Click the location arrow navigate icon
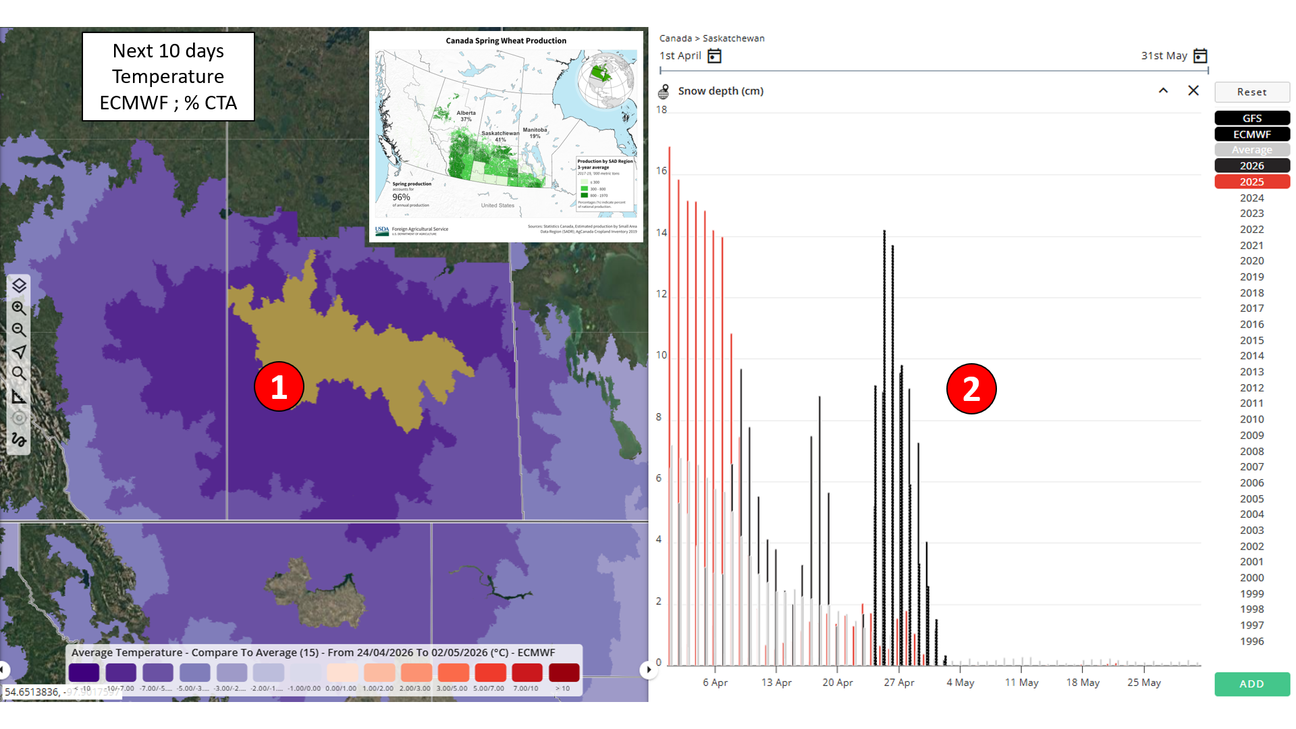Screen dimensions: 1296x729 pos(19,352)
